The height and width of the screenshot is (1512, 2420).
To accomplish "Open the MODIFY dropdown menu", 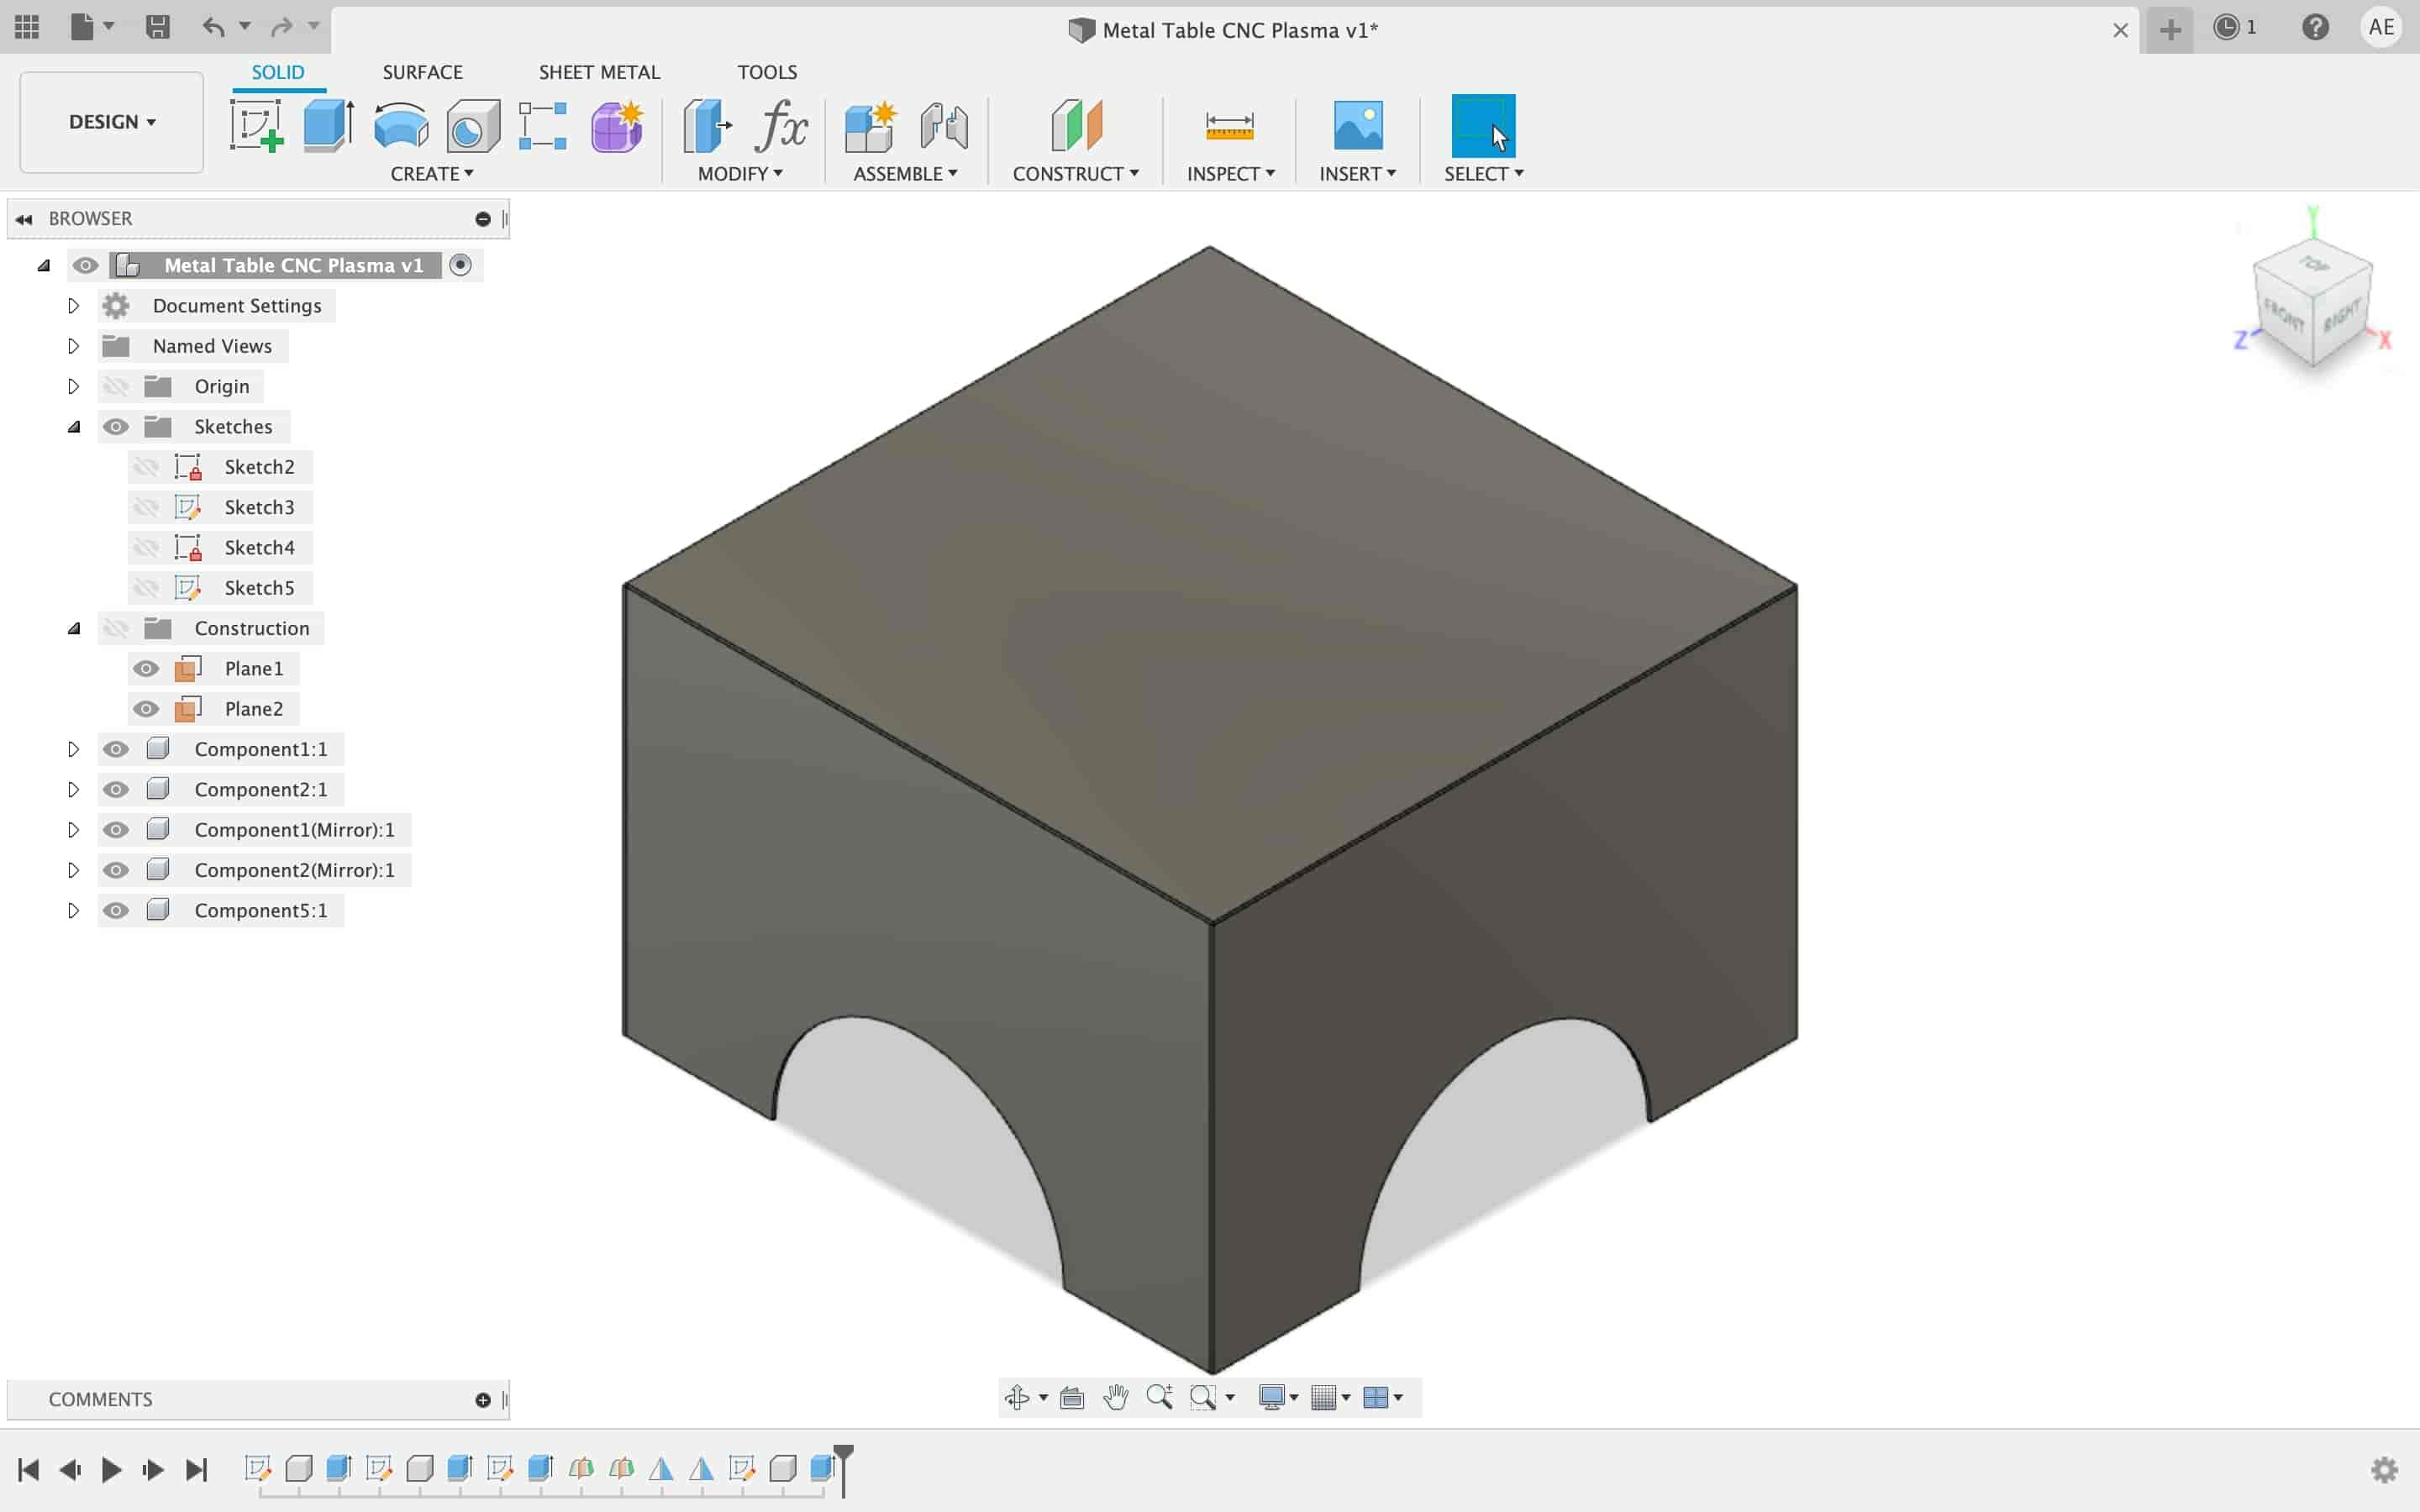I will [740, 174].
